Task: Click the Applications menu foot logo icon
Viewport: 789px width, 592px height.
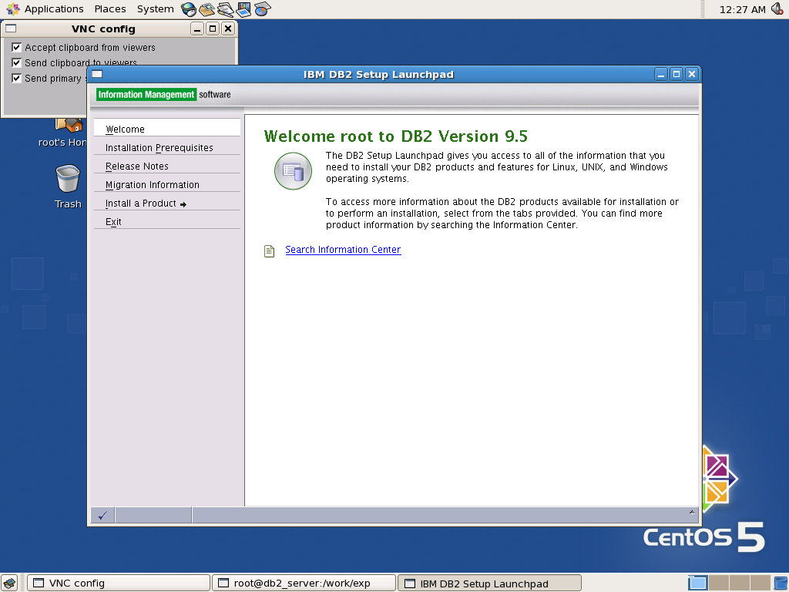Action: pyautogui.click(x=12, y=8)
